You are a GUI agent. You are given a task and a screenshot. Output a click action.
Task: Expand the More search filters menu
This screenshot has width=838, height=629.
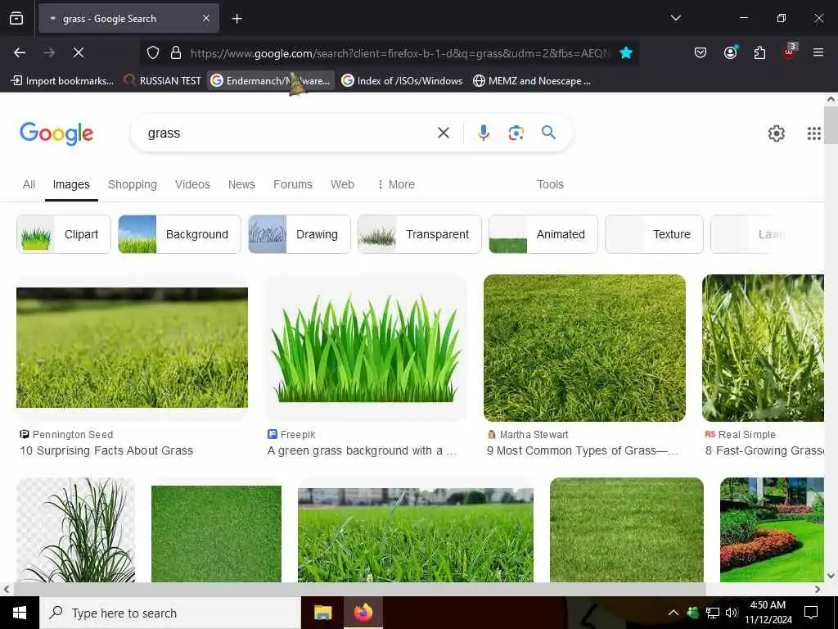(x=396, y=184)
